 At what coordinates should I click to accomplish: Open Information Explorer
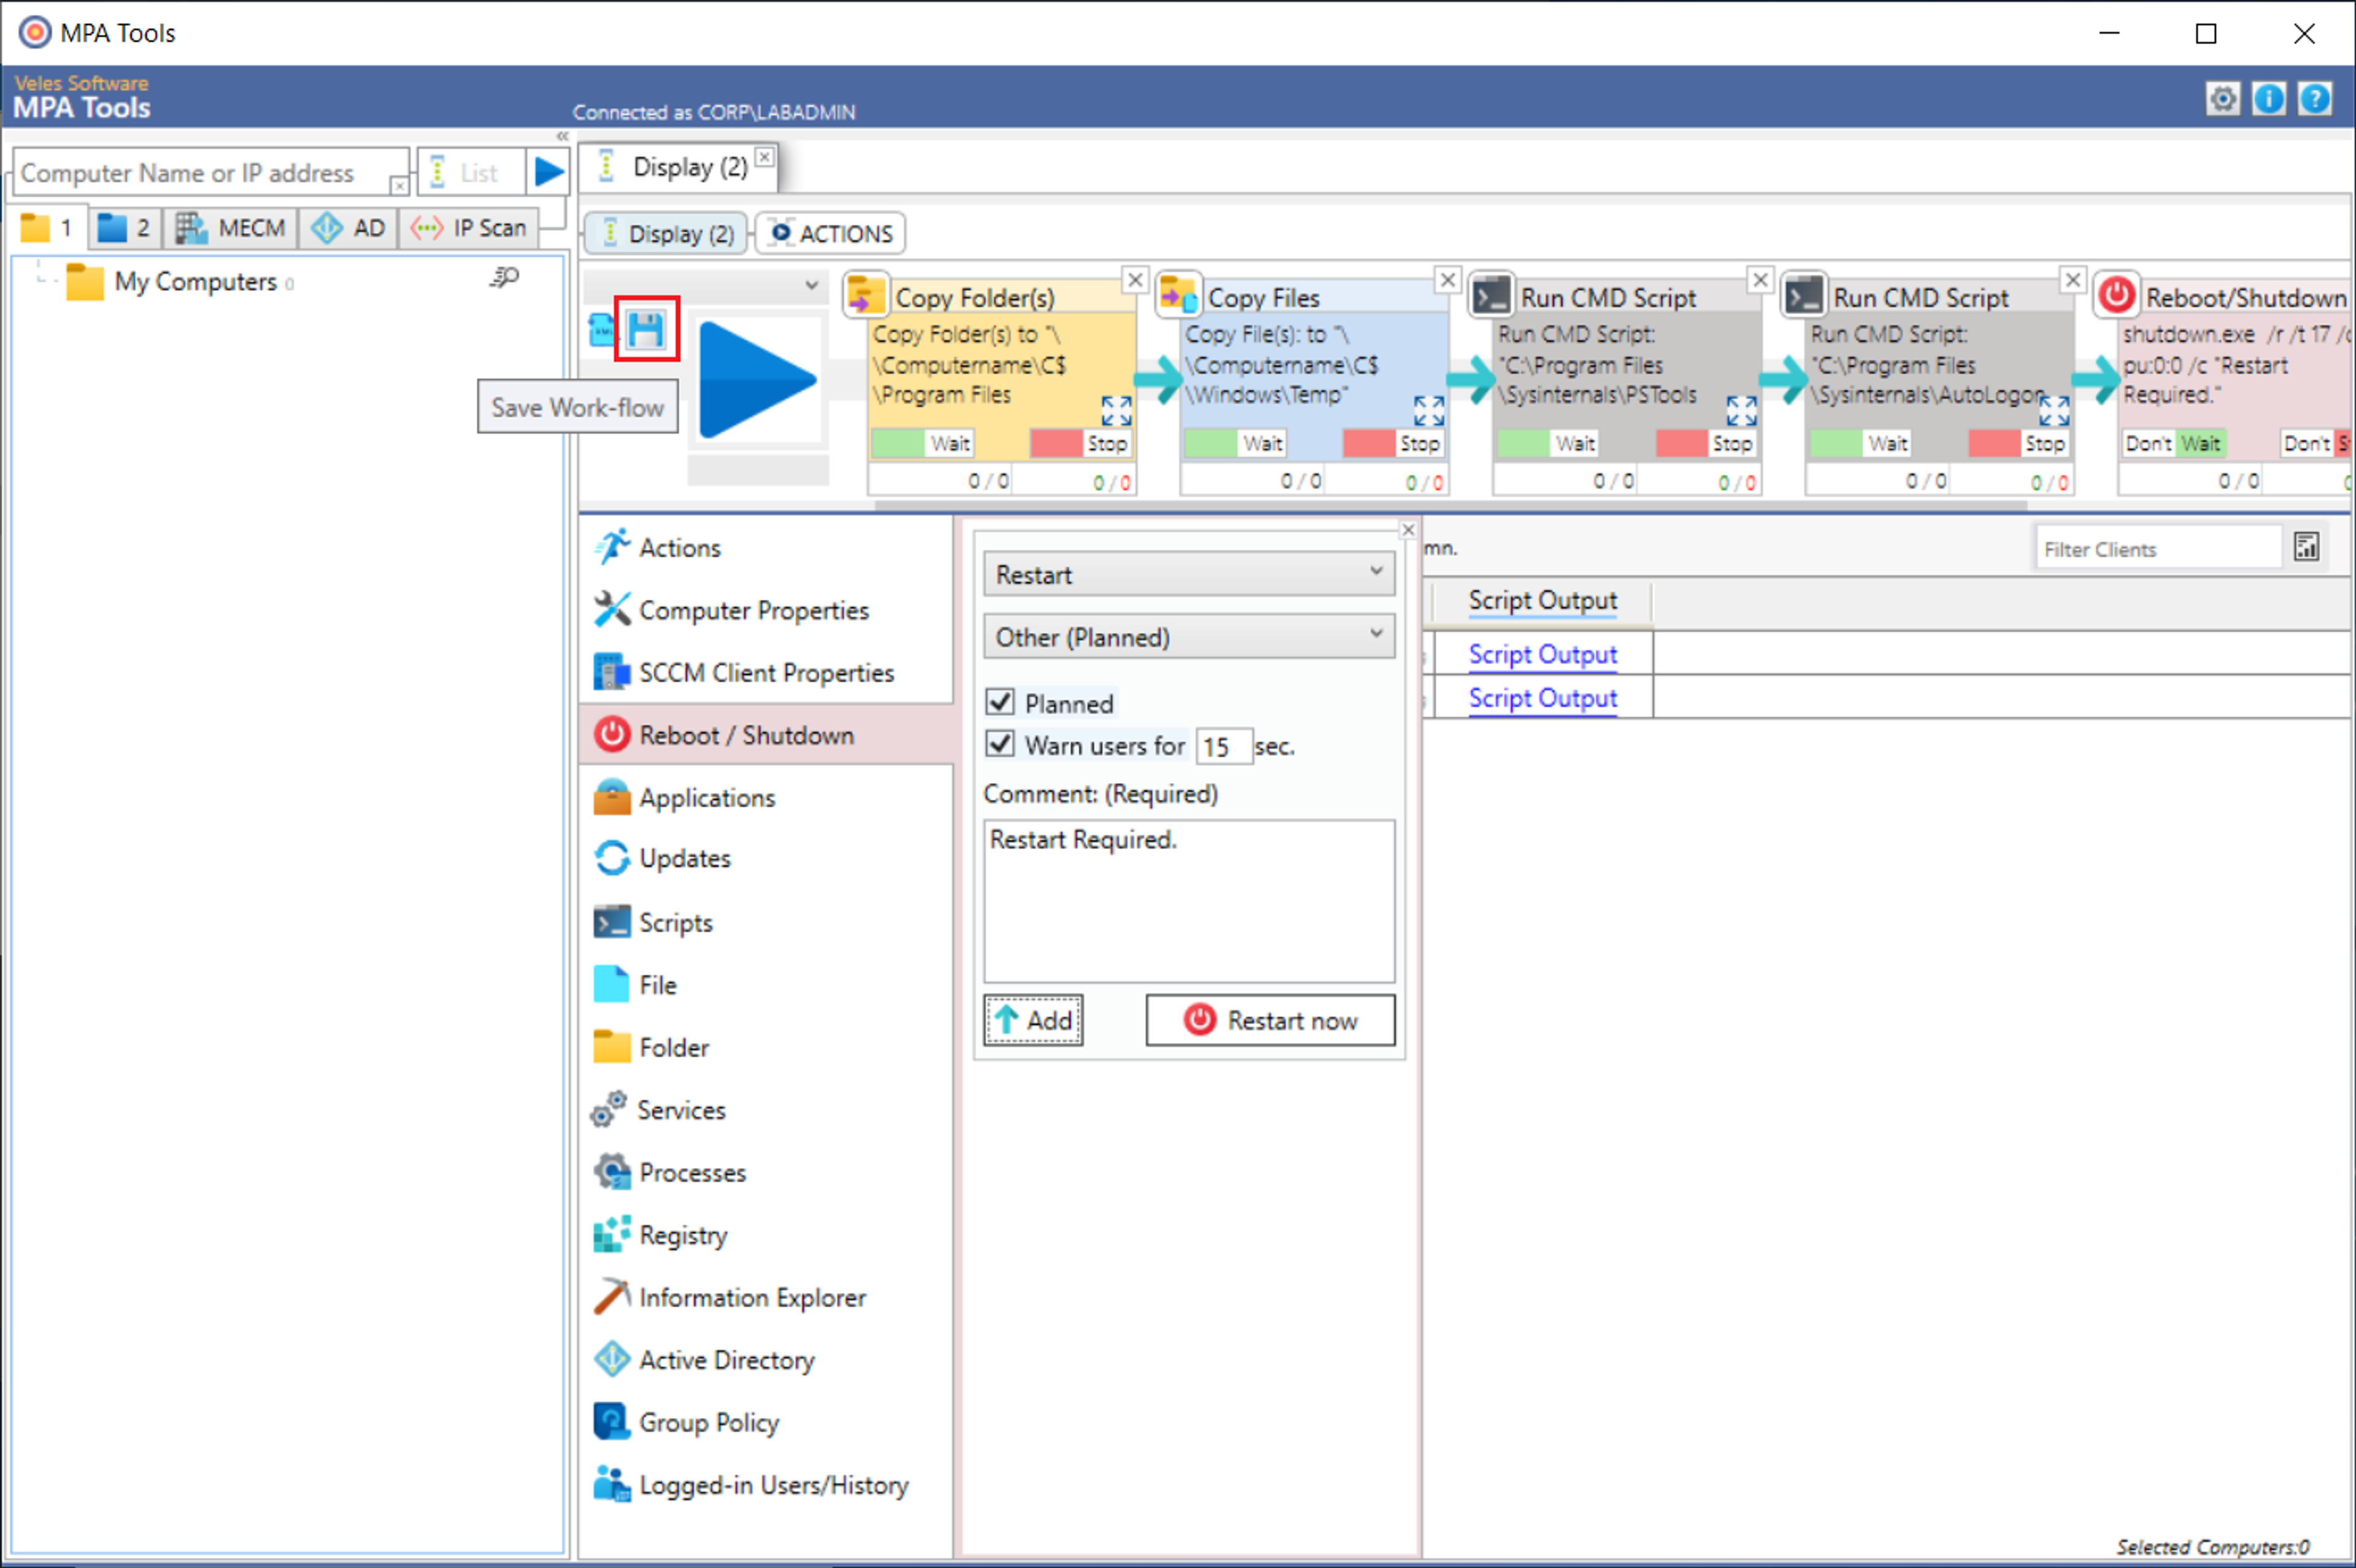coord(765,1297)
